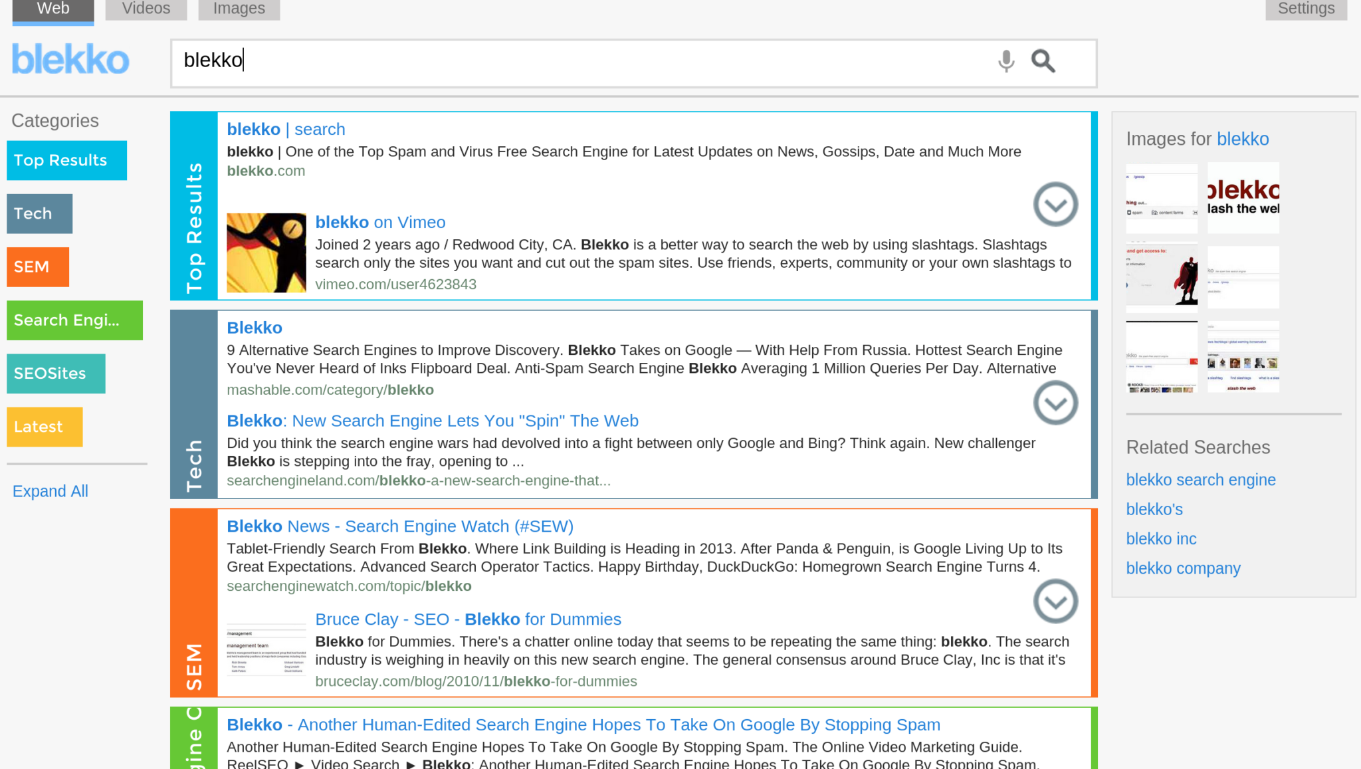The height and width of the screenshot is (769, 1361).
Task: Select the Top Results category
Action: coord(66,160)
